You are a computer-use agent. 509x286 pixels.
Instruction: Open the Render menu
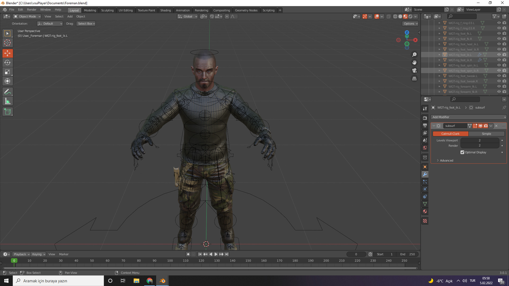tap(32, 10)
